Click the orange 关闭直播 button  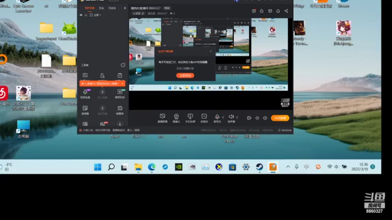coord(280,118)
